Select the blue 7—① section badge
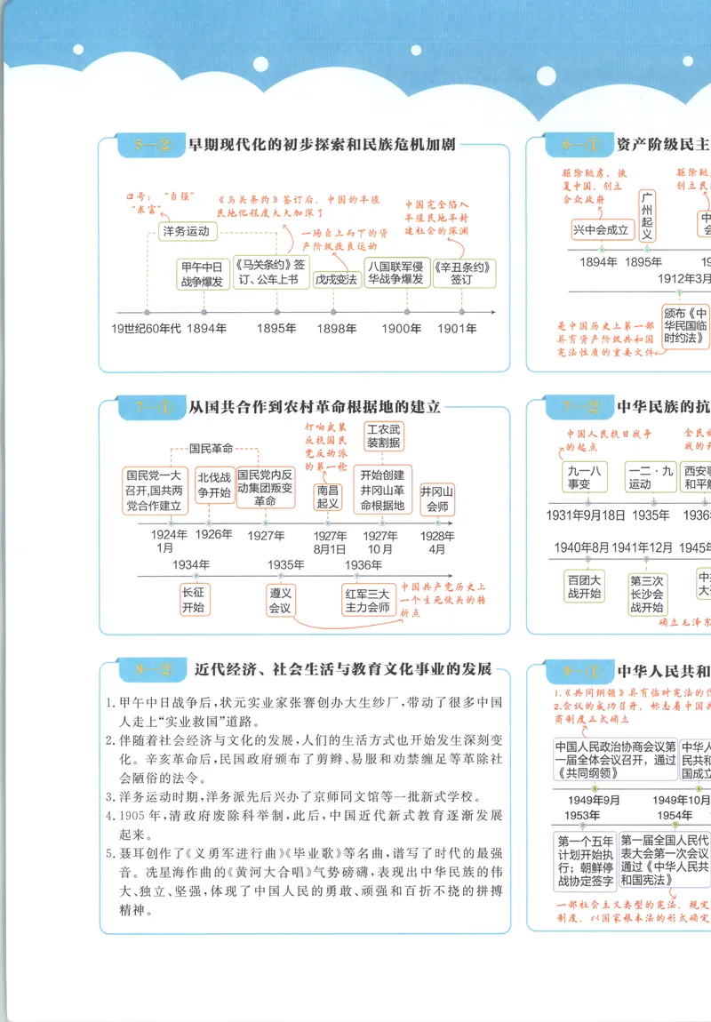Image resolution: width=711 pixels, height=1022 pixels. 153,407
